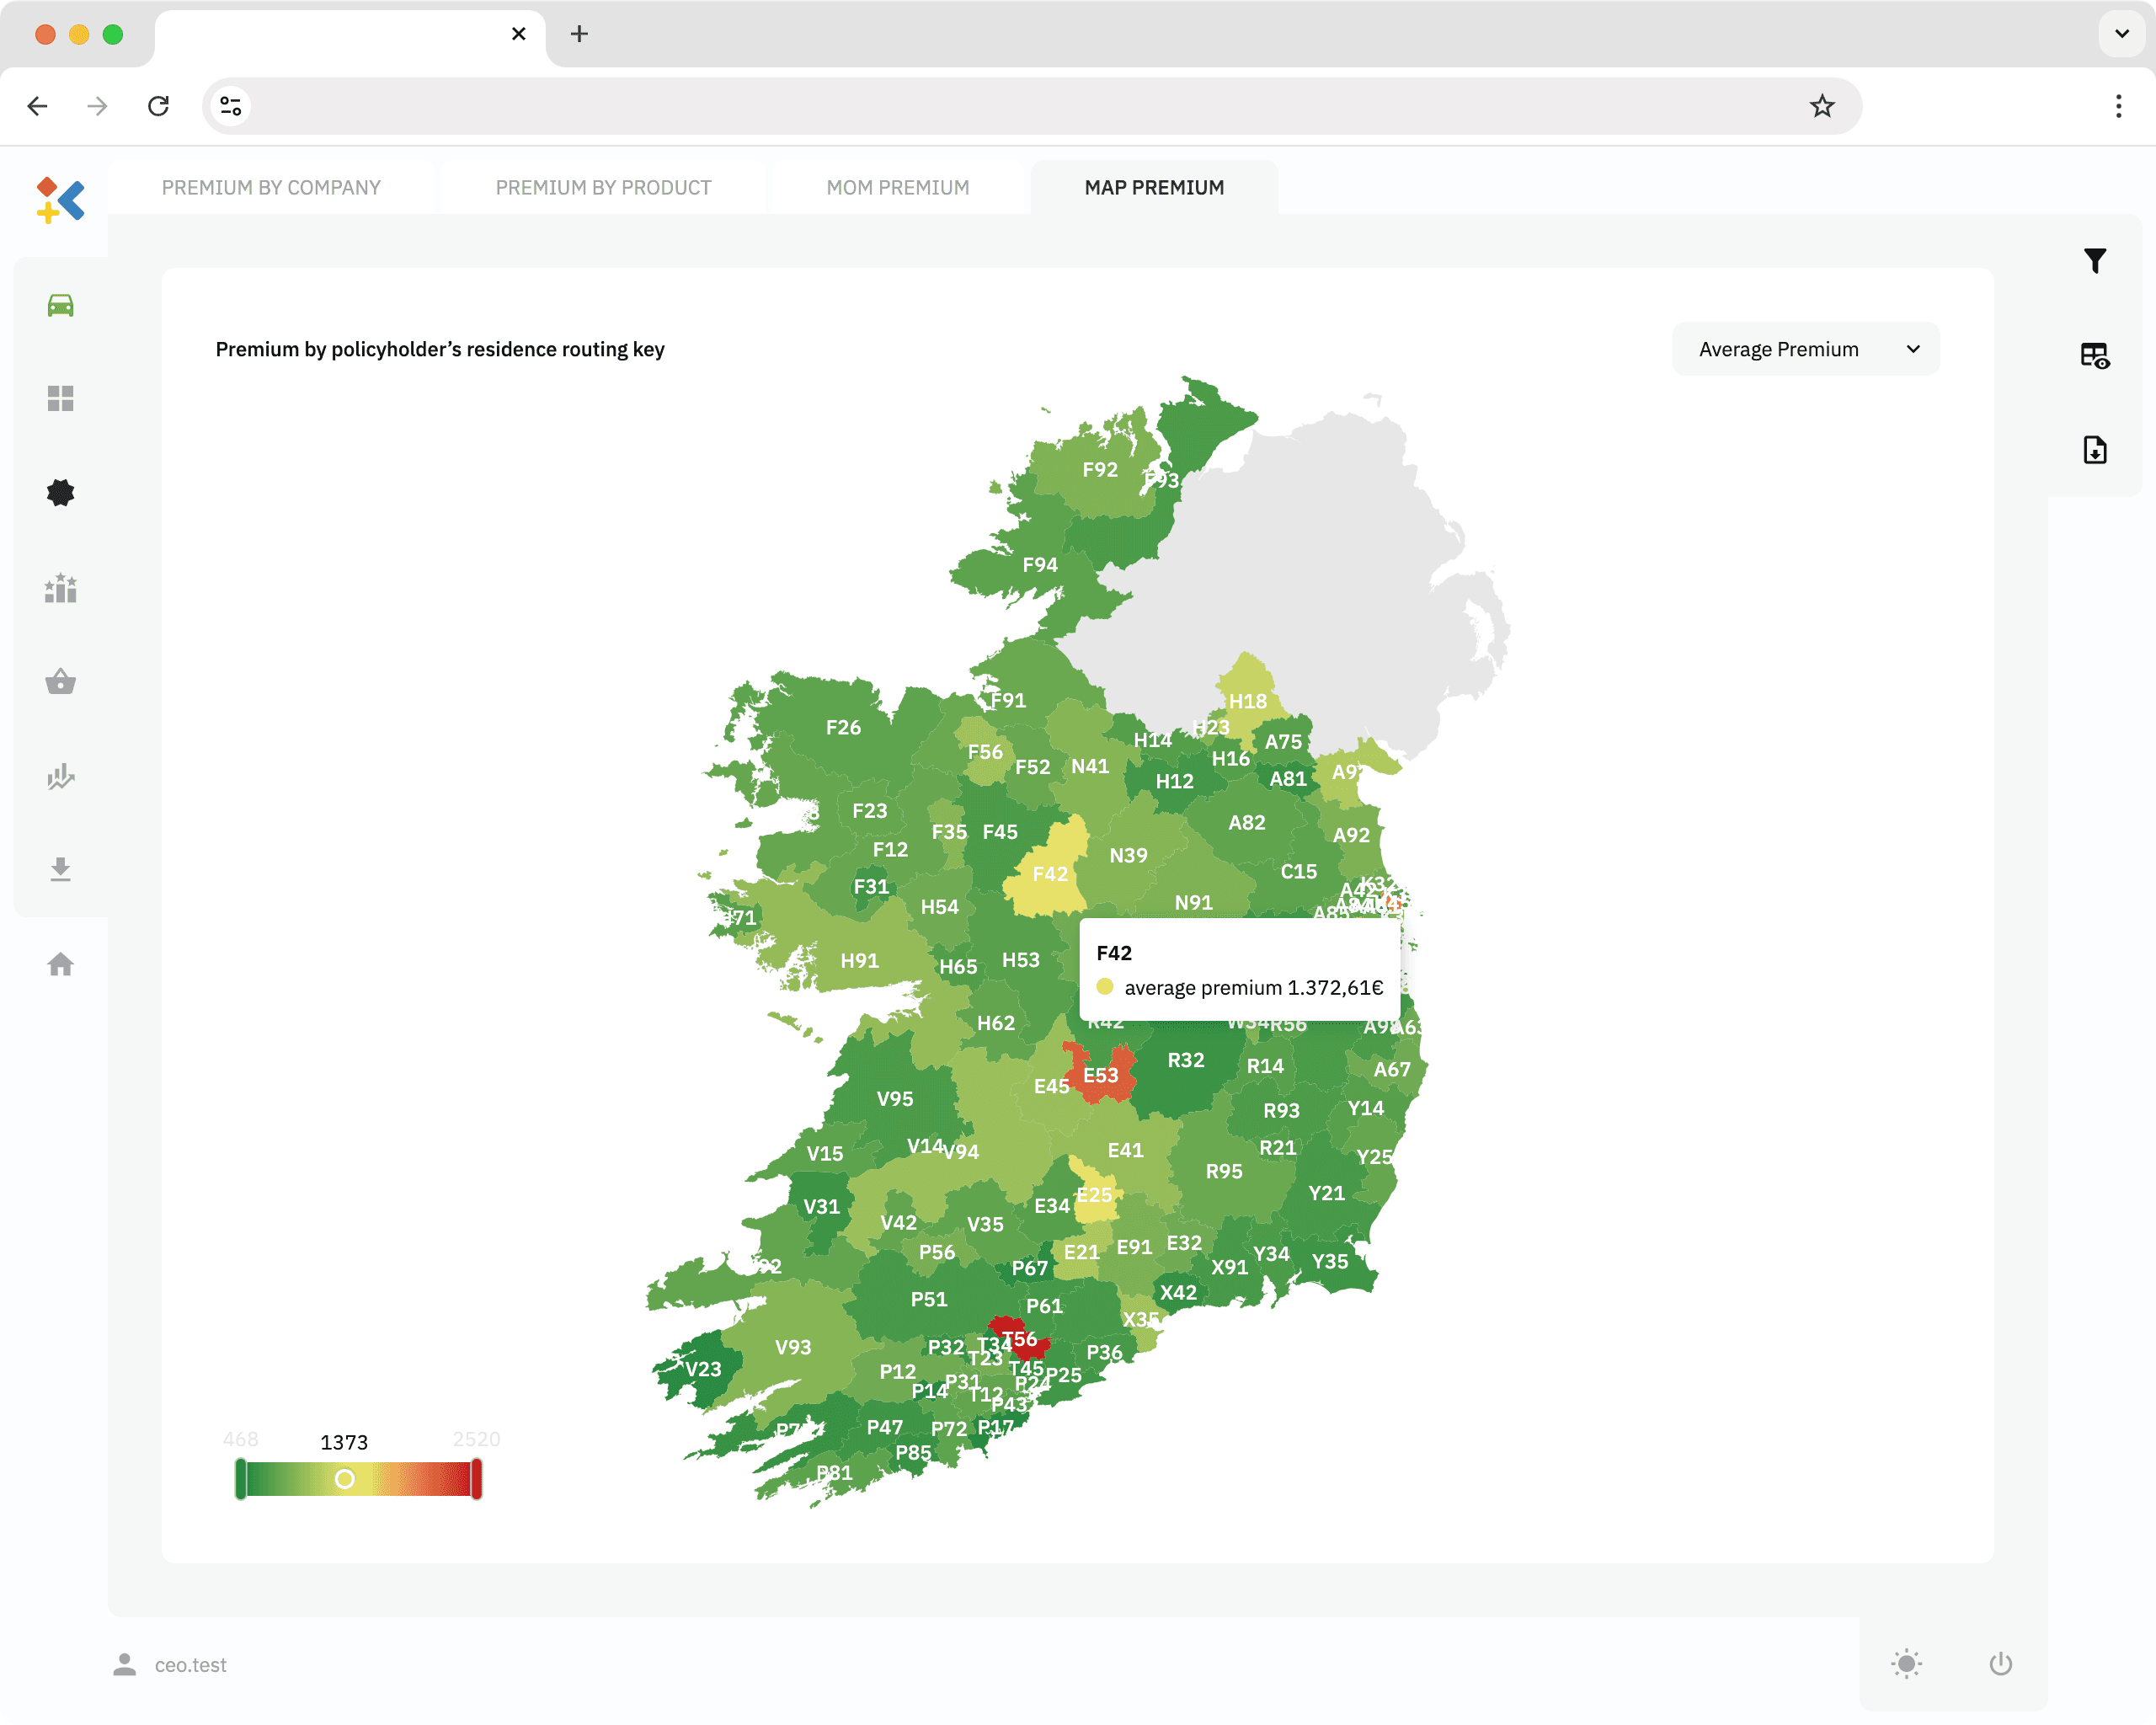Select the Map Premium tab
This screenshot has height=1725, width=2156.
(1154, 187)
